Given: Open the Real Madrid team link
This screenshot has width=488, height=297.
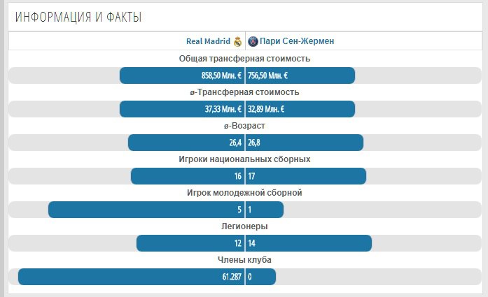Looking at the screenshot, I should click(x=208, y=41).
